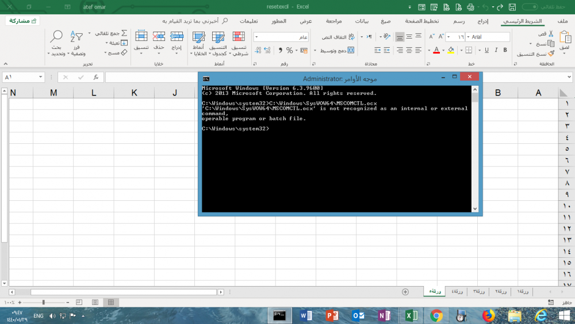The height and width of the screenshot is (324, 575).
Task: Select sheet tab ورقة٤
Action: [x=457, y=291]
